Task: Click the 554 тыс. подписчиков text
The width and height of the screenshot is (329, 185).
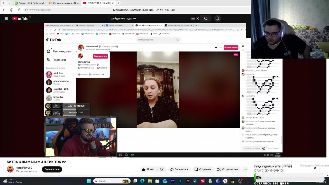Action: 26,171
